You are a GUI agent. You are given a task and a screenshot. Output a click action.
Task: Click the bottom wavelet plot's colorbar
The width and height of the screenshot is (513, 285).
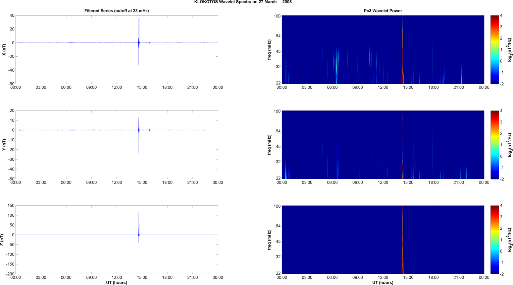[x=494, y=240]
